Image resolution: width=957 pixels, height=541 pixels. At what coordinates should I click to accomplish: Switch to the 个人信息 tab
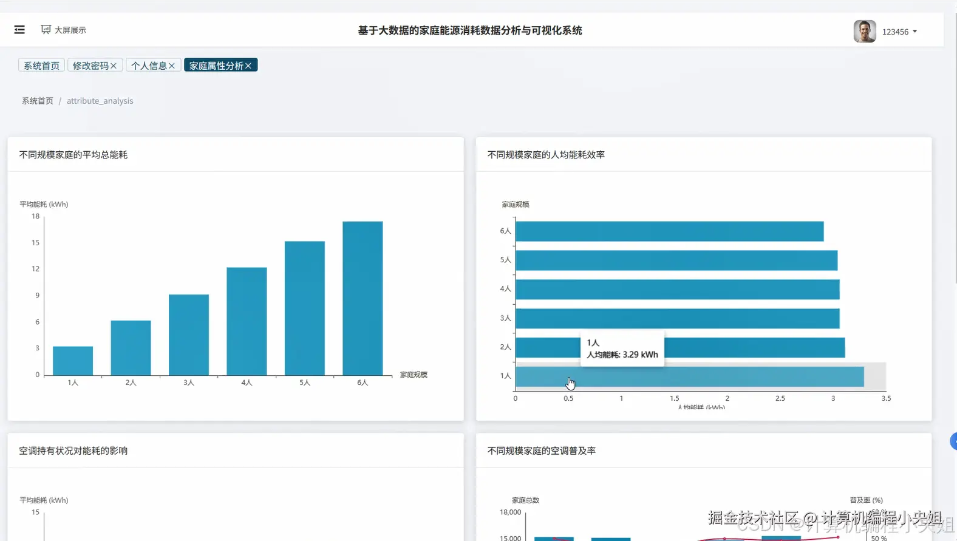(149, 66)
